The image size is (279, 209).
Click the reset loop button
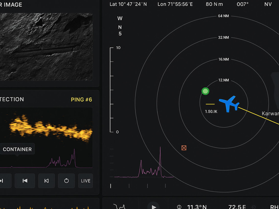(x=66, y=181)
